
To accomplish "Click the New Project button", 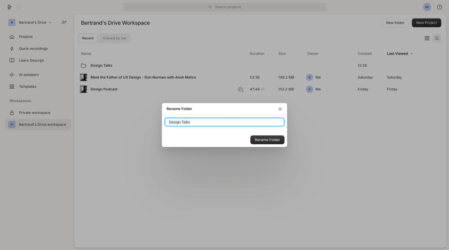I will (x=427, y=22).
